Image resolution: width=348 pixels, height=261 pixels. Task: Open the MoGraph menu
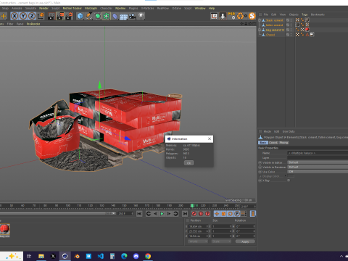(91, 8)
